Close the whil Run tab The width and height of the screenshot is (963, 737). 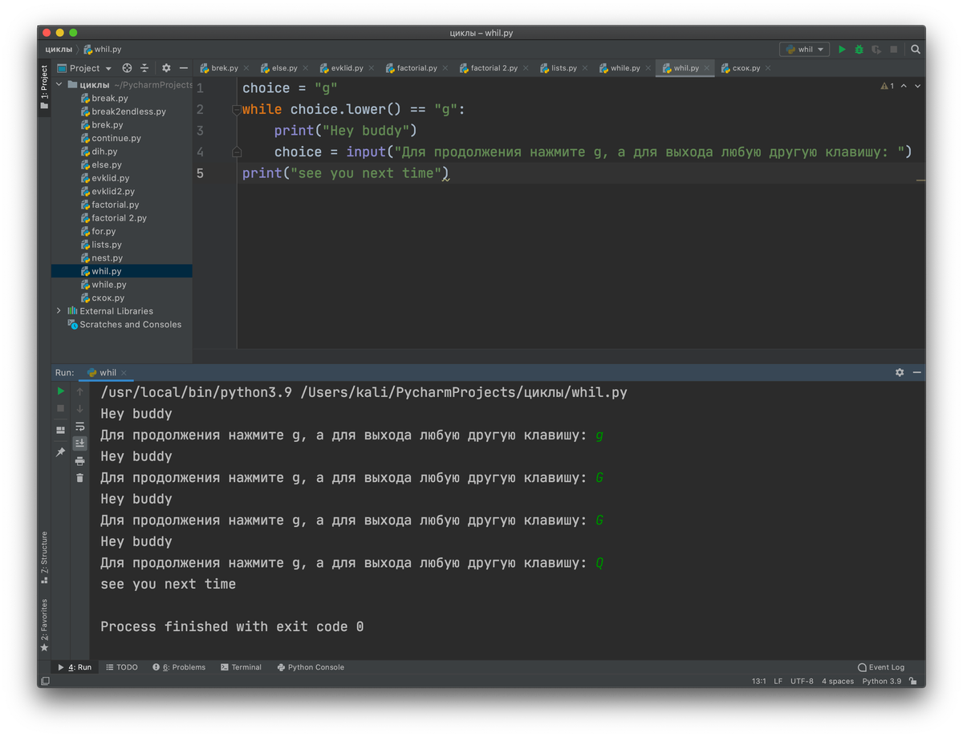[125, 373]
